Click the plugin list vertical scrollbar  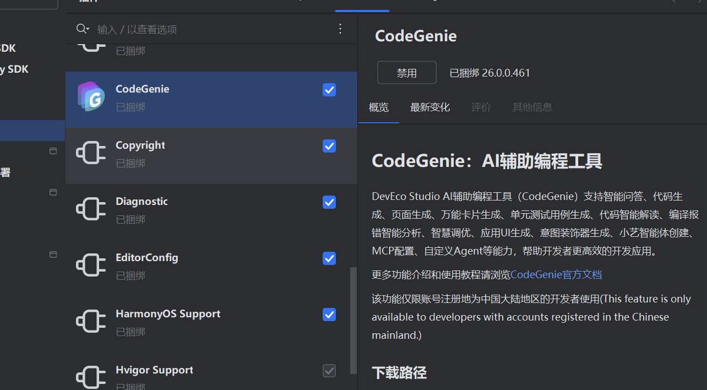(x=353, y=321)
